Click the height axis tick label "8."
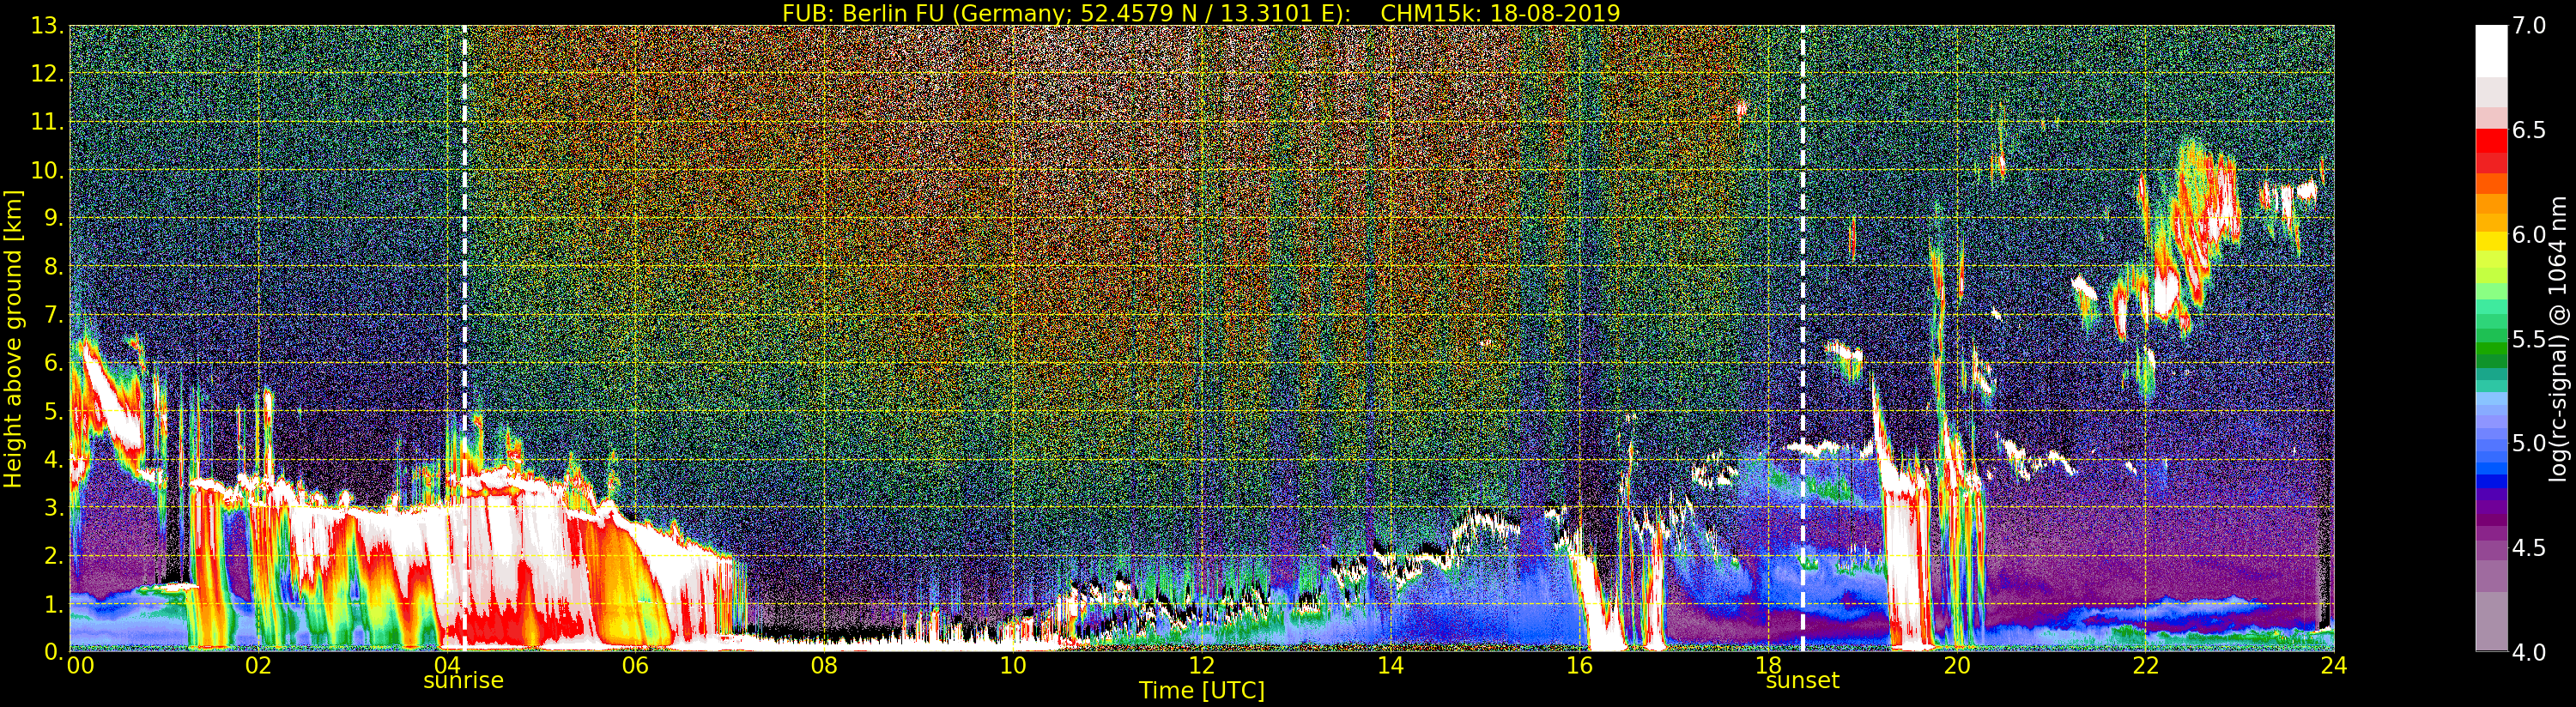 54,267
